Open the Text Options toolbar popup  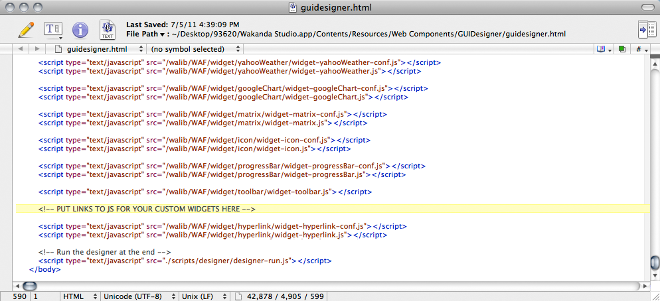(x=52, y=30)
